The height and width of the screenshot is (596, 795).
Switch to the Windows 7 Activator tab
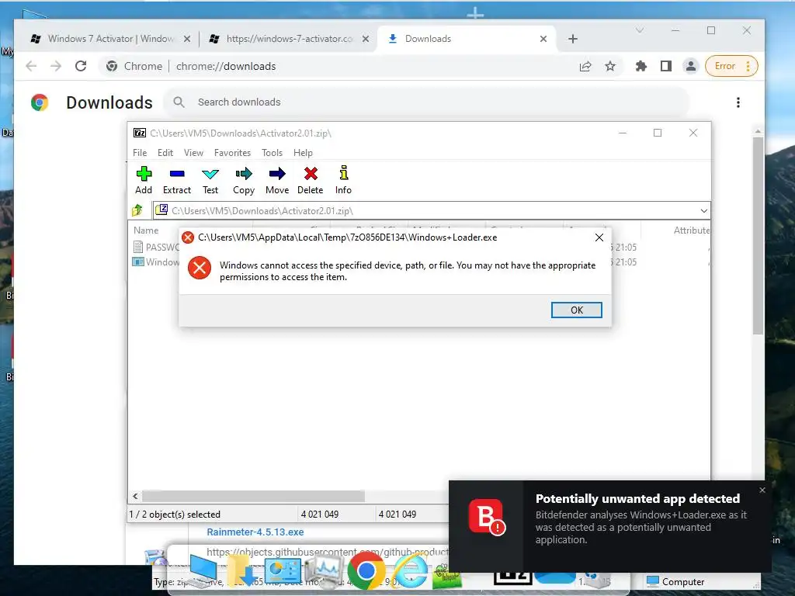(109, 39)
